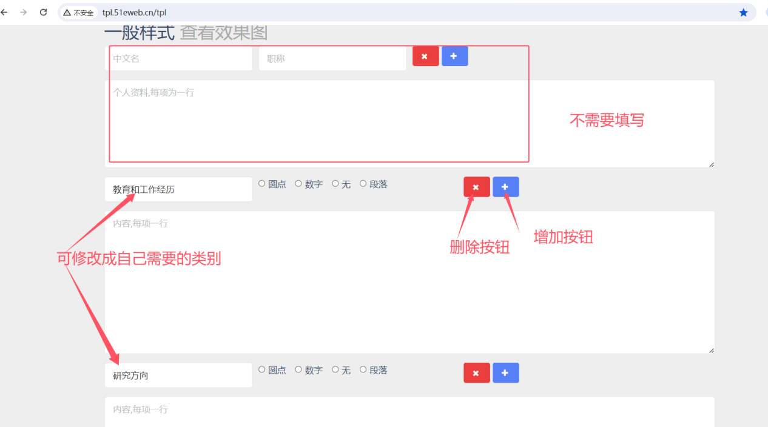
Task: Select 数字 radio for 教育和工作经历
Action: 298,184
